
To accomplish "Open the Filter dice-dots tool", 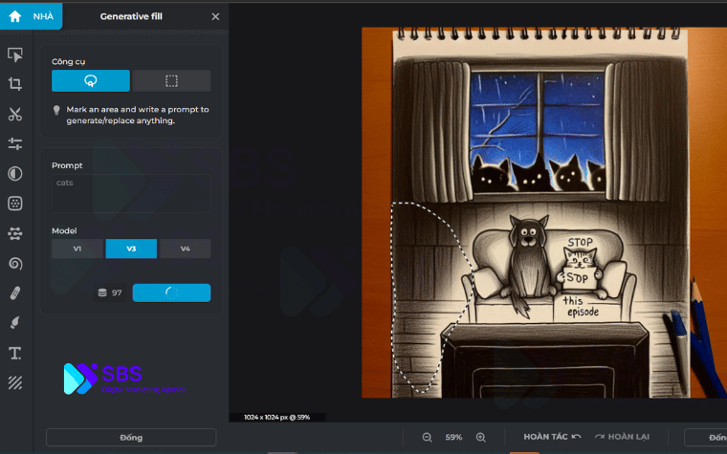I will pos(15,204).
